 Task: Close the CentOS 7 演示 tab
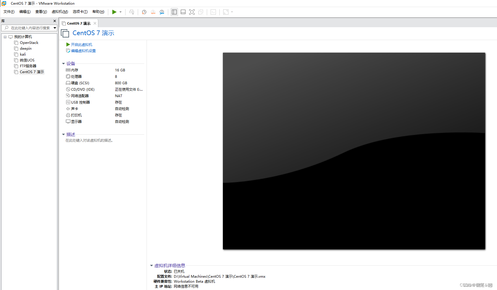click(95, 23)
